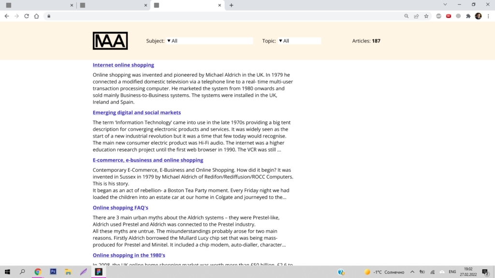
Task: Open the notification center icon
Action: point(485,272)
